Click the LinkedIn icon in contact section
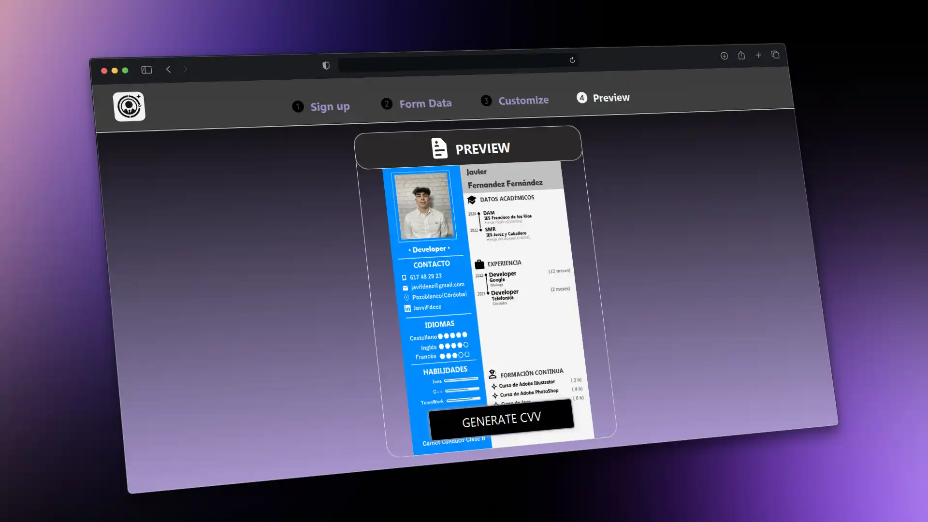 (407, 308)
